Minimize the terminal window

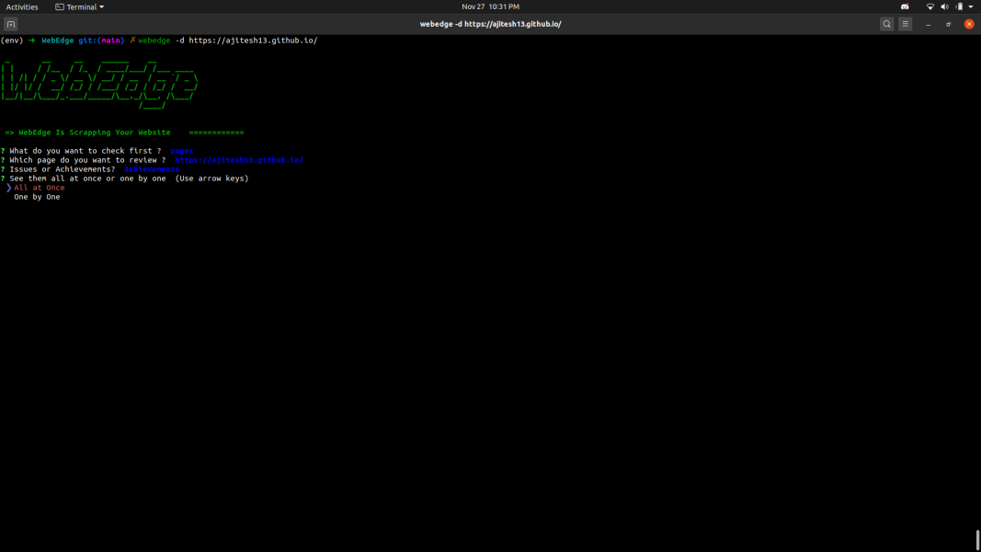pos(929,25)
